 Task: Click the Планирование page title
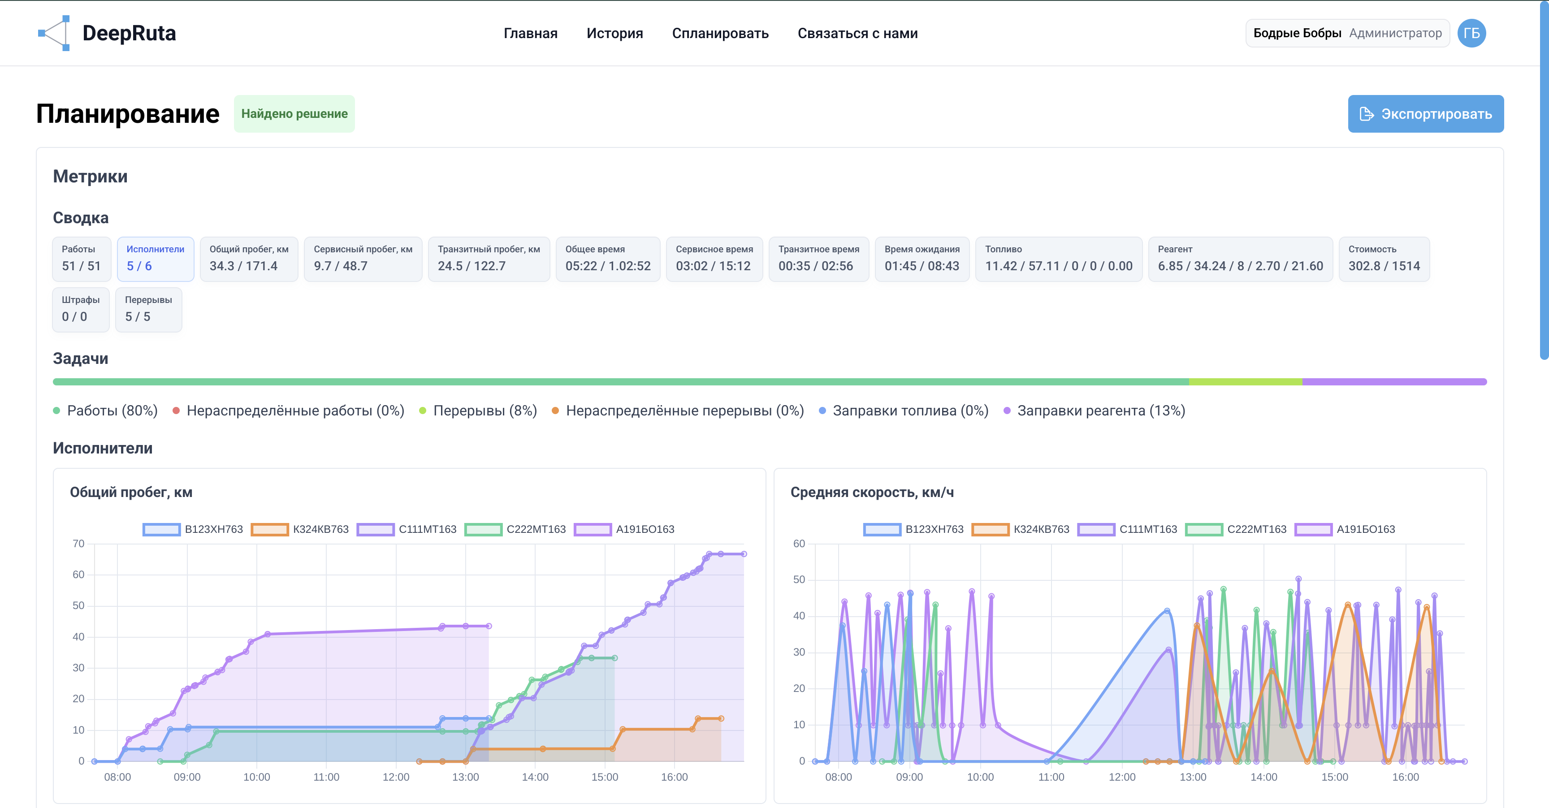point(127,114)
